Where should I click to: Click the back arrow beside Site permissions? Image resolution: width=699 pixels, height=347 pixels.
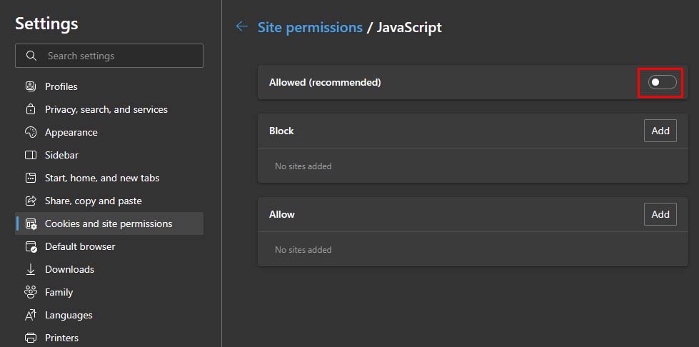tap(241, 26)
